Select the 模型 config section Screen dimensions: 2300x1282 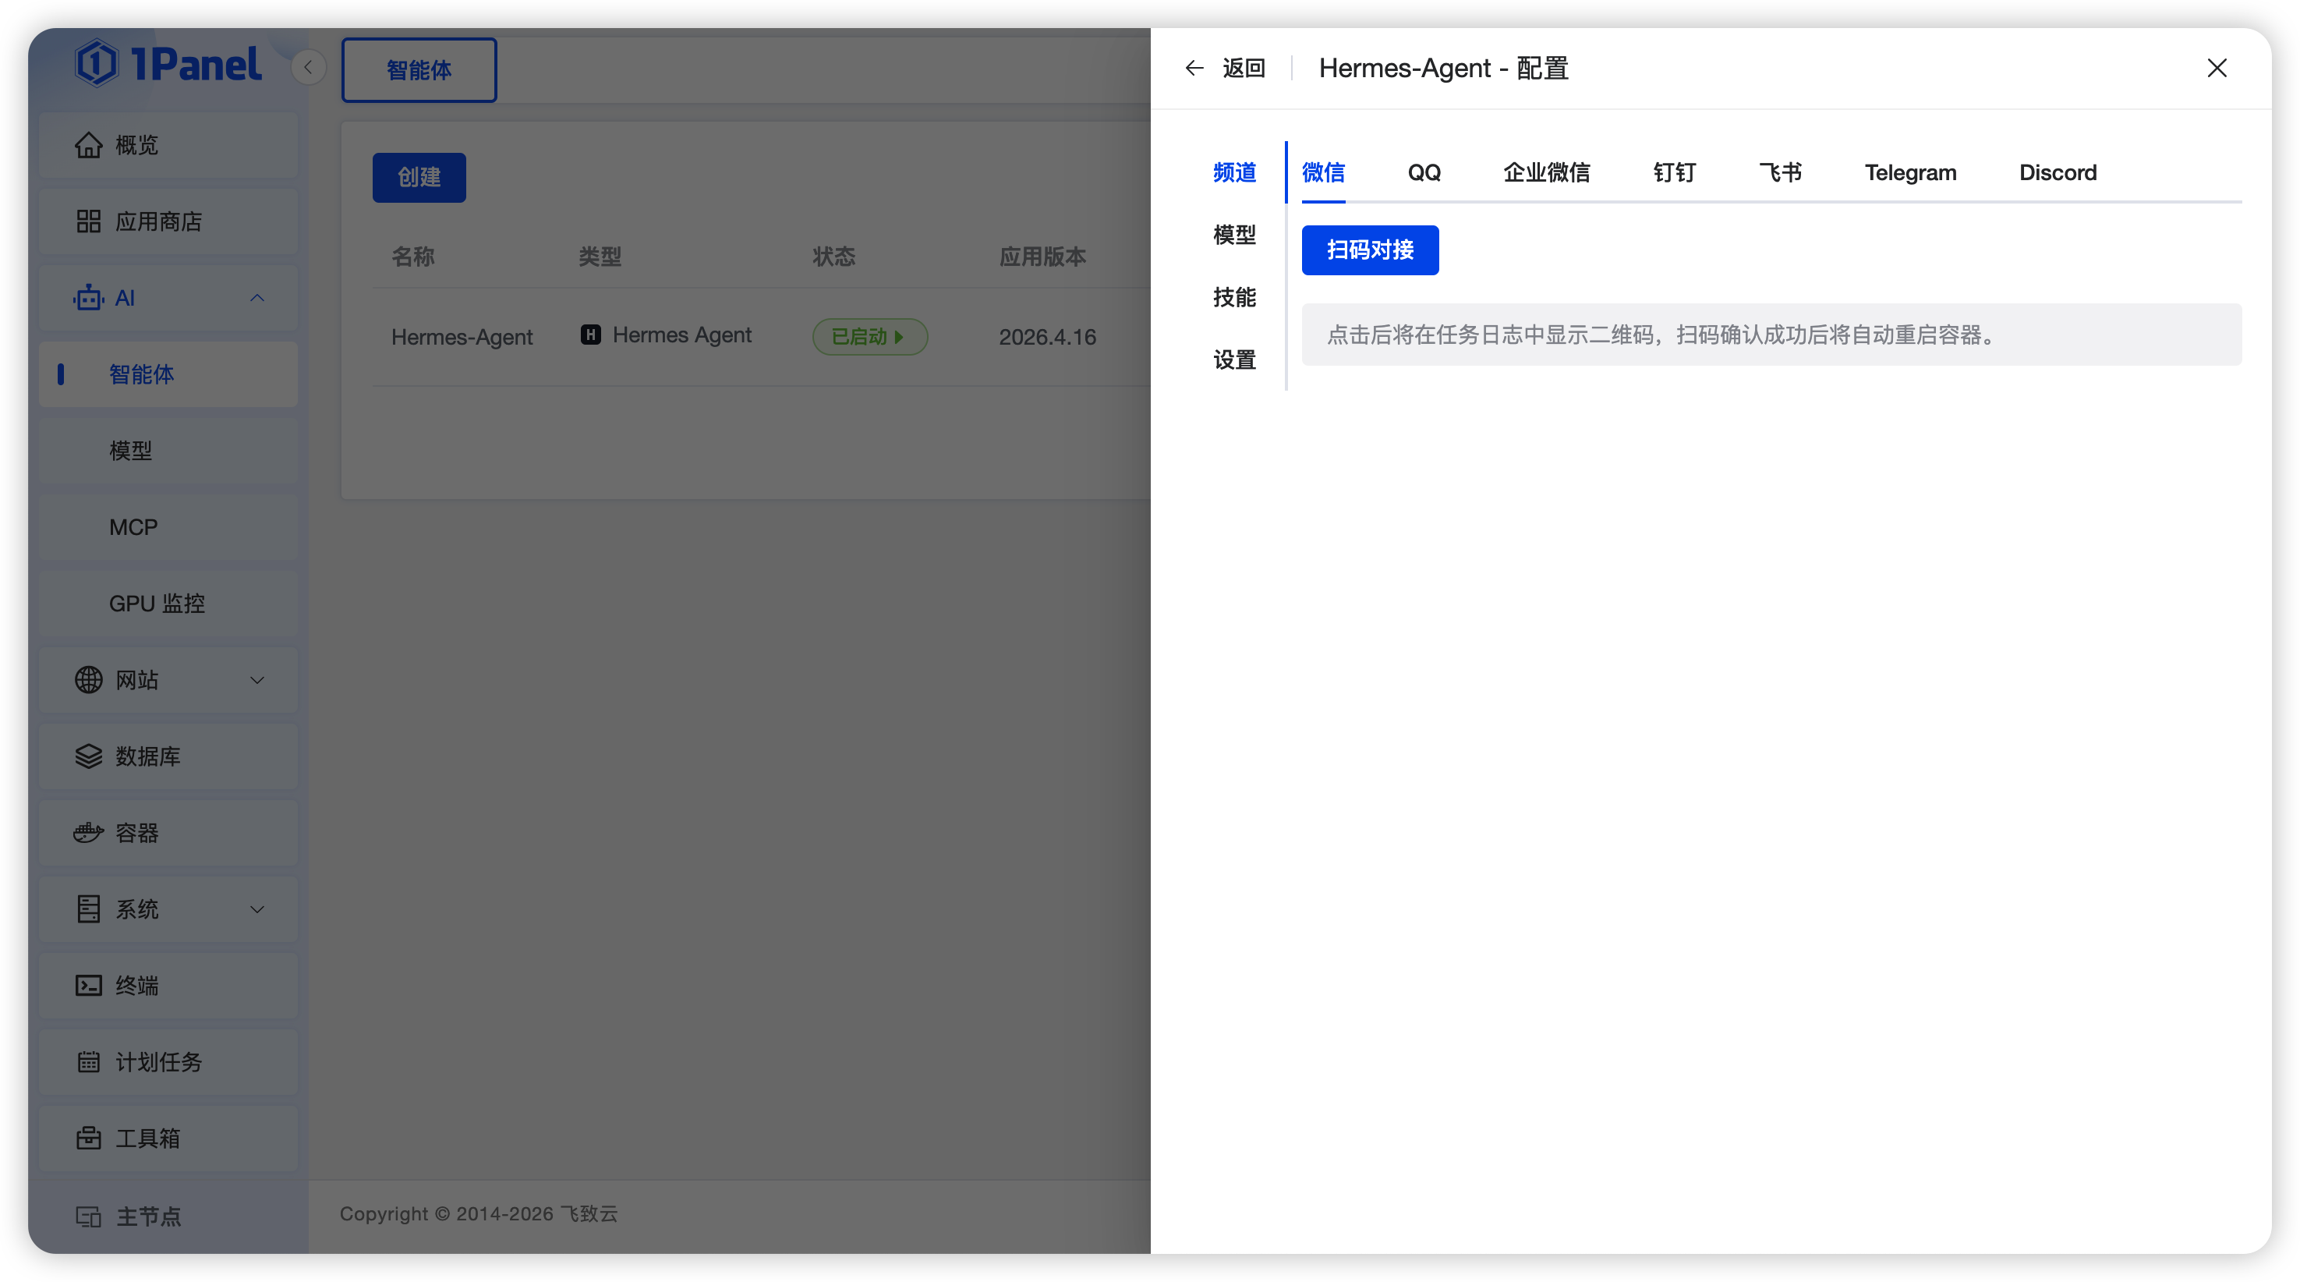tap(1234, 235)
